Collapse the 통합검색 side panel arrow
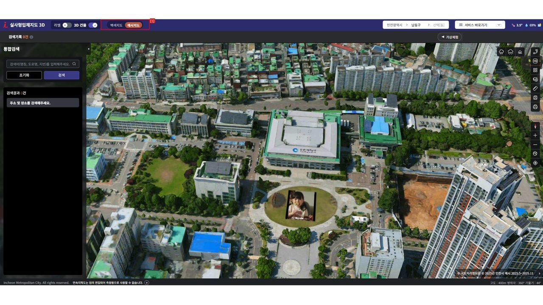The image size is (543, 305). click(x=89, y=49)
